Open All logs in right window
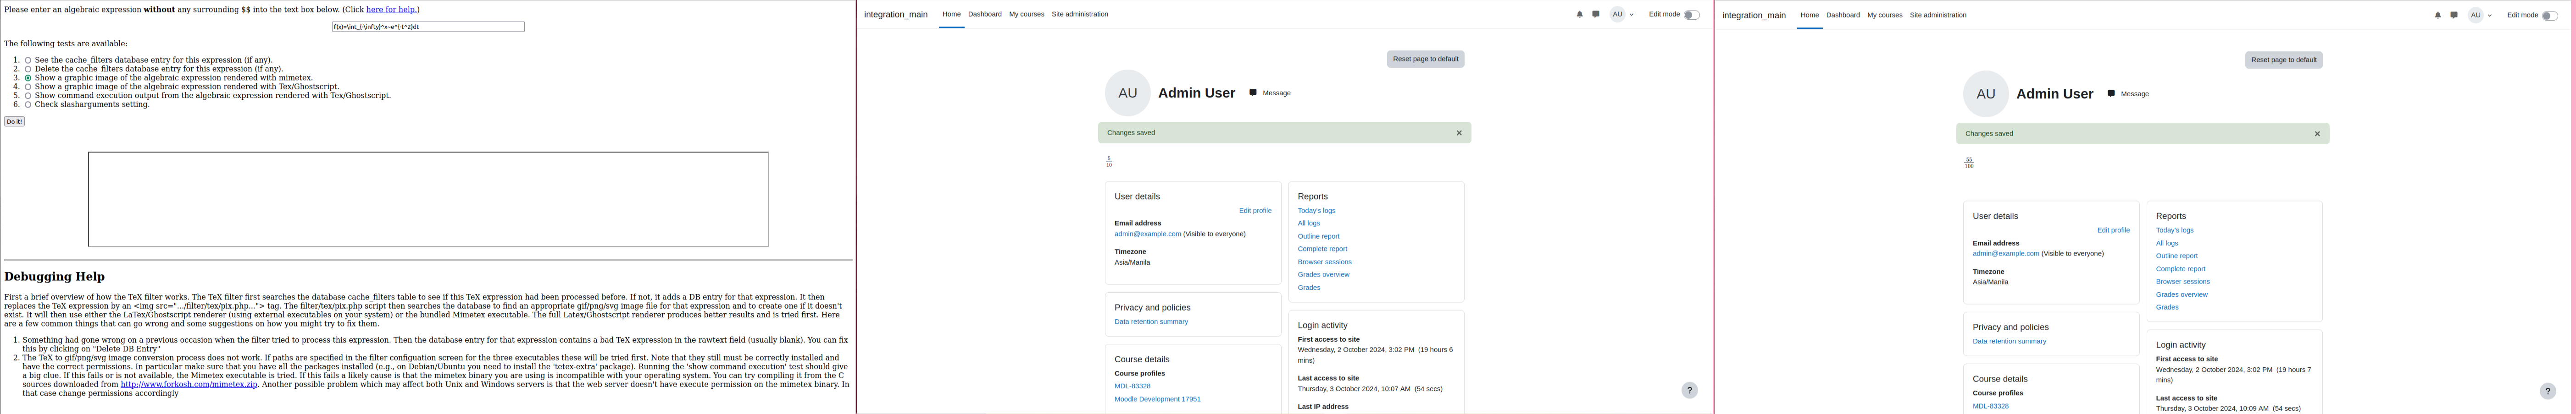The width and height of the screenshot is (2576, 414). [2166, 244]
